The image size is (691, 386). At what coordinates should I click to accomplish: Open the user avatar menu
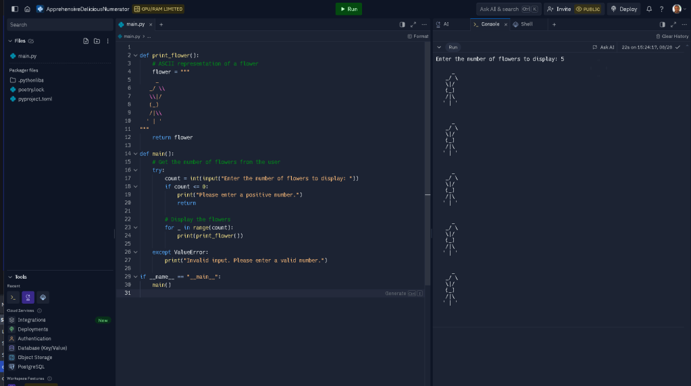click(677, 9)
